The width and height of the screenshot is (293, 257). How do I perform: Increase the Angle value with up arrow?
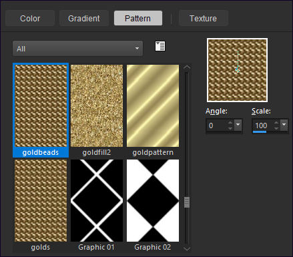pyautogui.click(x=230, y=123)
